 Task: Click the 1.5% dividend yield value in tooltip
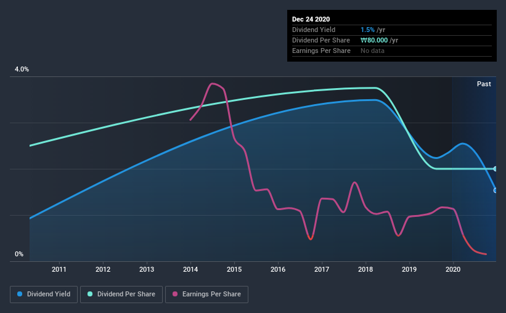click(x=367, y=30)
